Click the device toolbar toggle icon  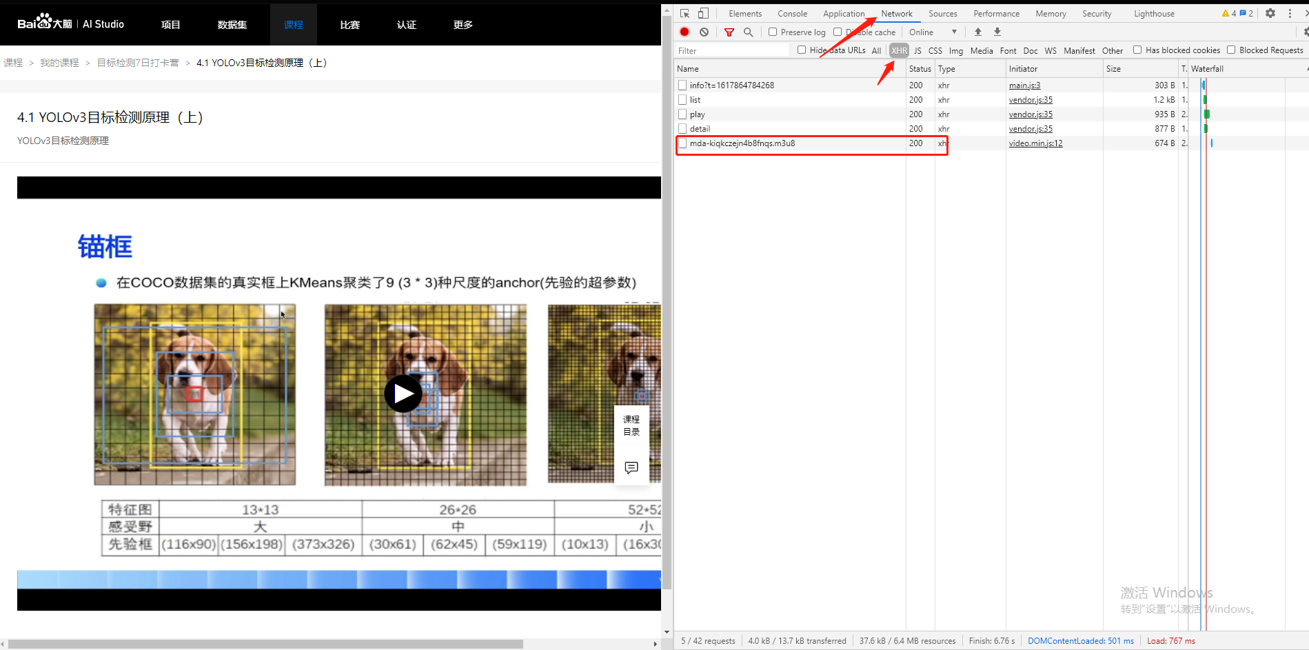pyautogui.click(x=702, y=12)
